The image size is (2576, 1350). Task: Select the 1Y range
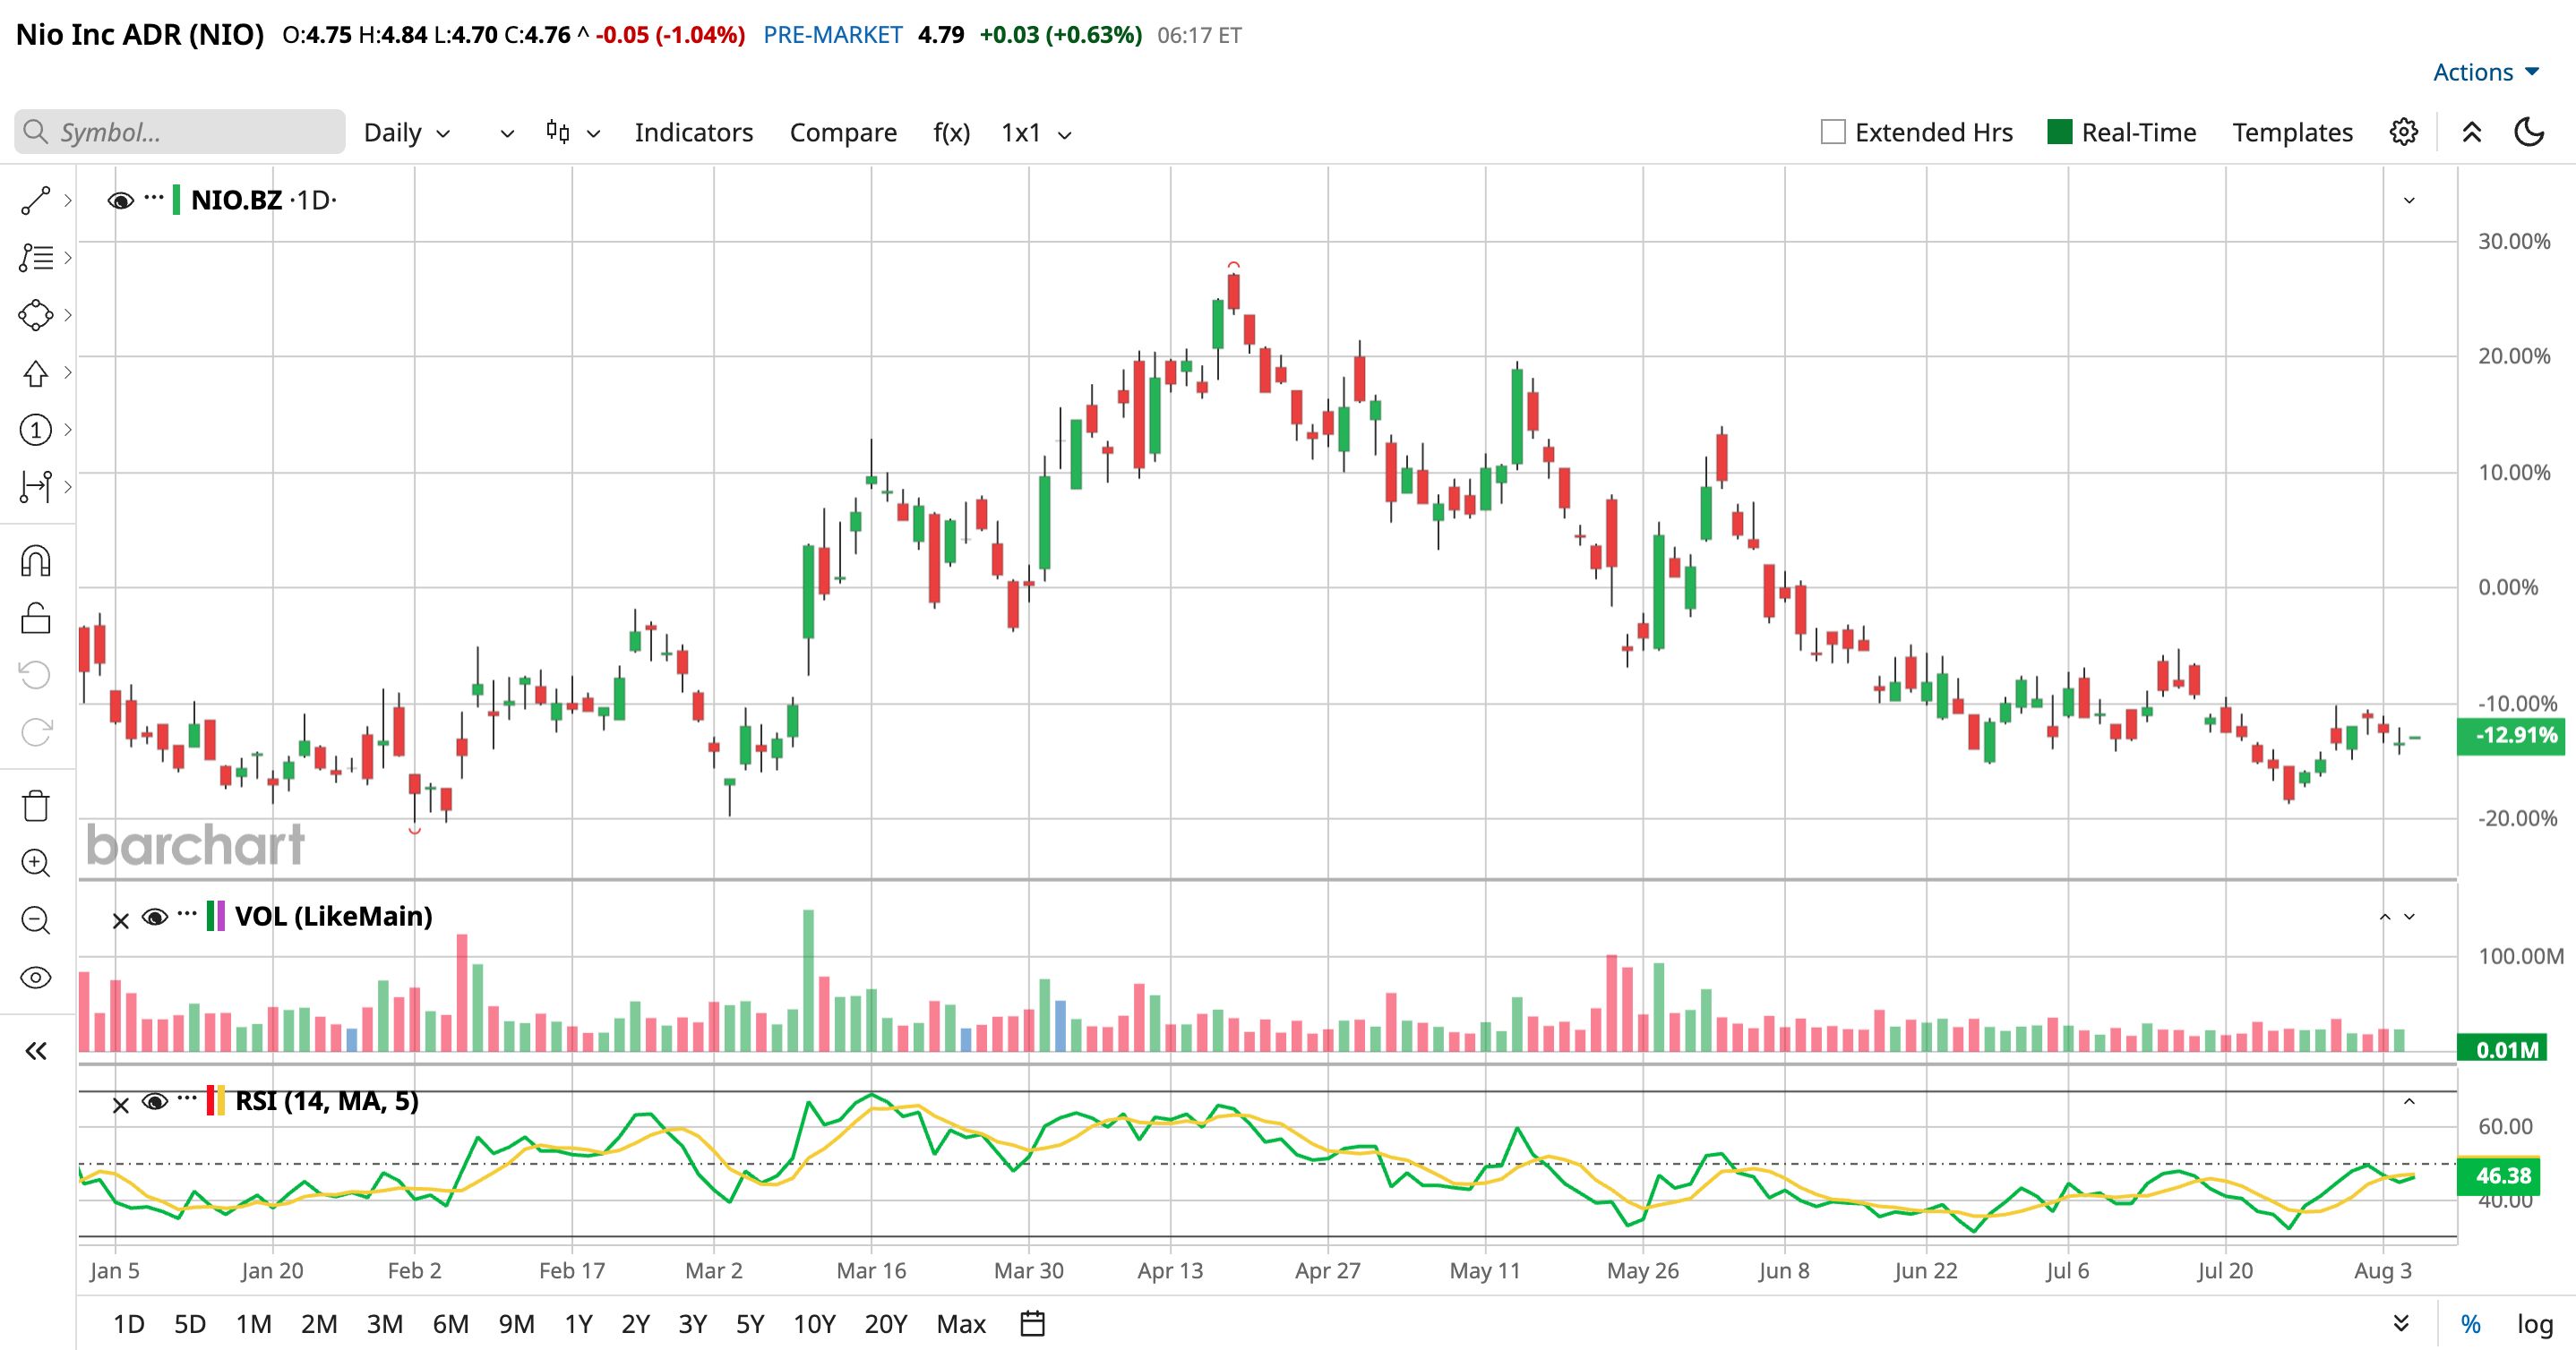tap(579, 1324)
